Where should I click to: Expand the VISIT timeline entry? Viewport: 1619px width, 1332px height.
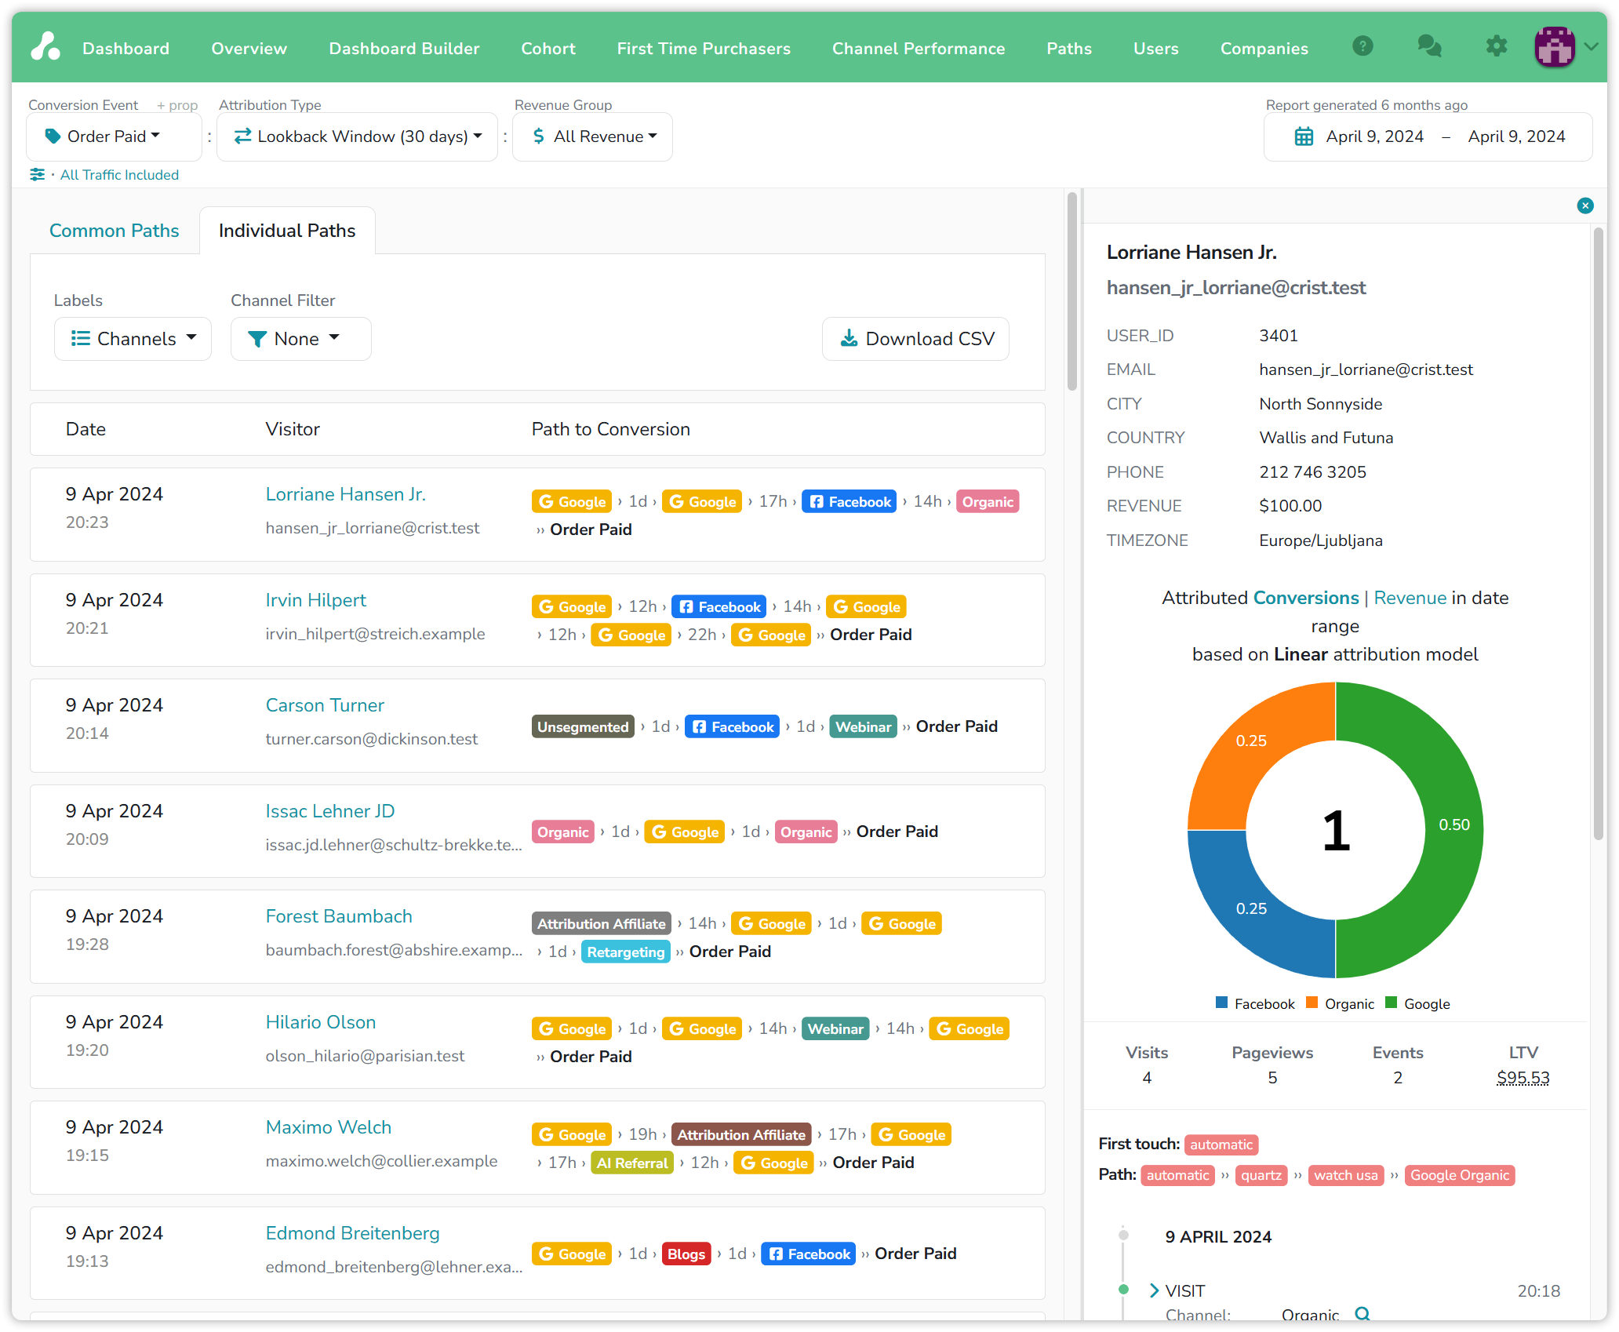point(1154,1290)
